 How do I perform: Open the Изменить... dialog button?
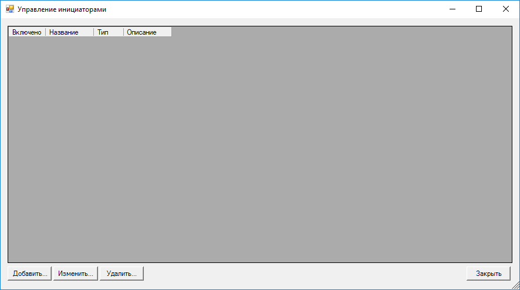pos(76,274)
